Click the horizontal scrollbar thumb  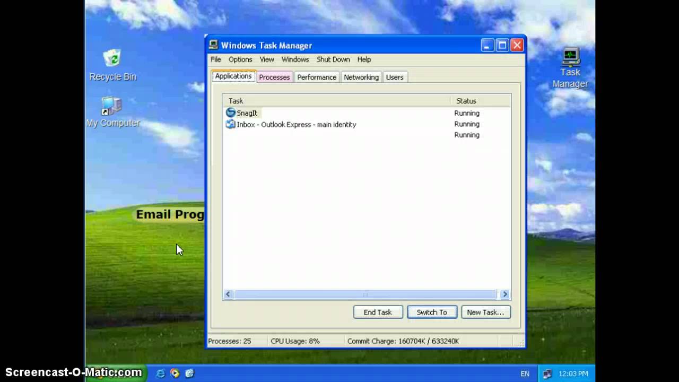365,294
